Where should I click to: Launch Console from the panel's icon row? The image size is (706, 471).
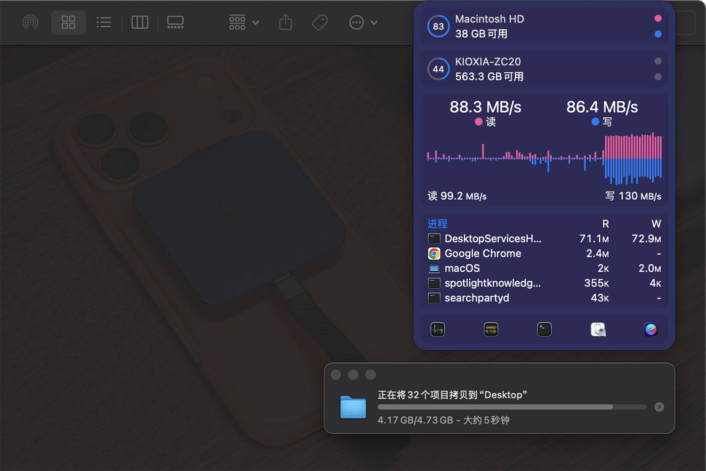pyautogui.click(x=491, y=329)
